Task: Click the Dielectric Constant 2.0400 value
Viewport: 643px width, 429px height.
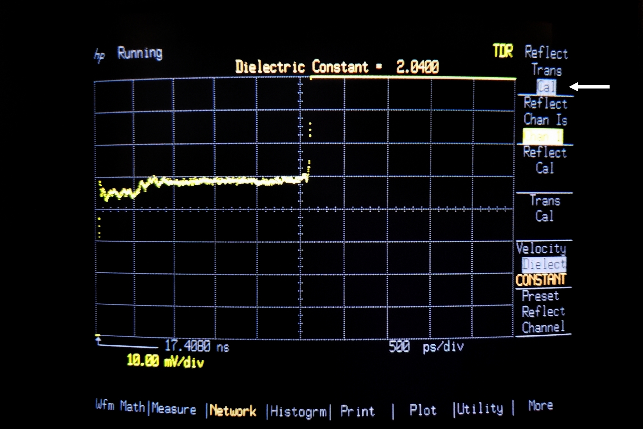Action: click(x=417, y=67)
